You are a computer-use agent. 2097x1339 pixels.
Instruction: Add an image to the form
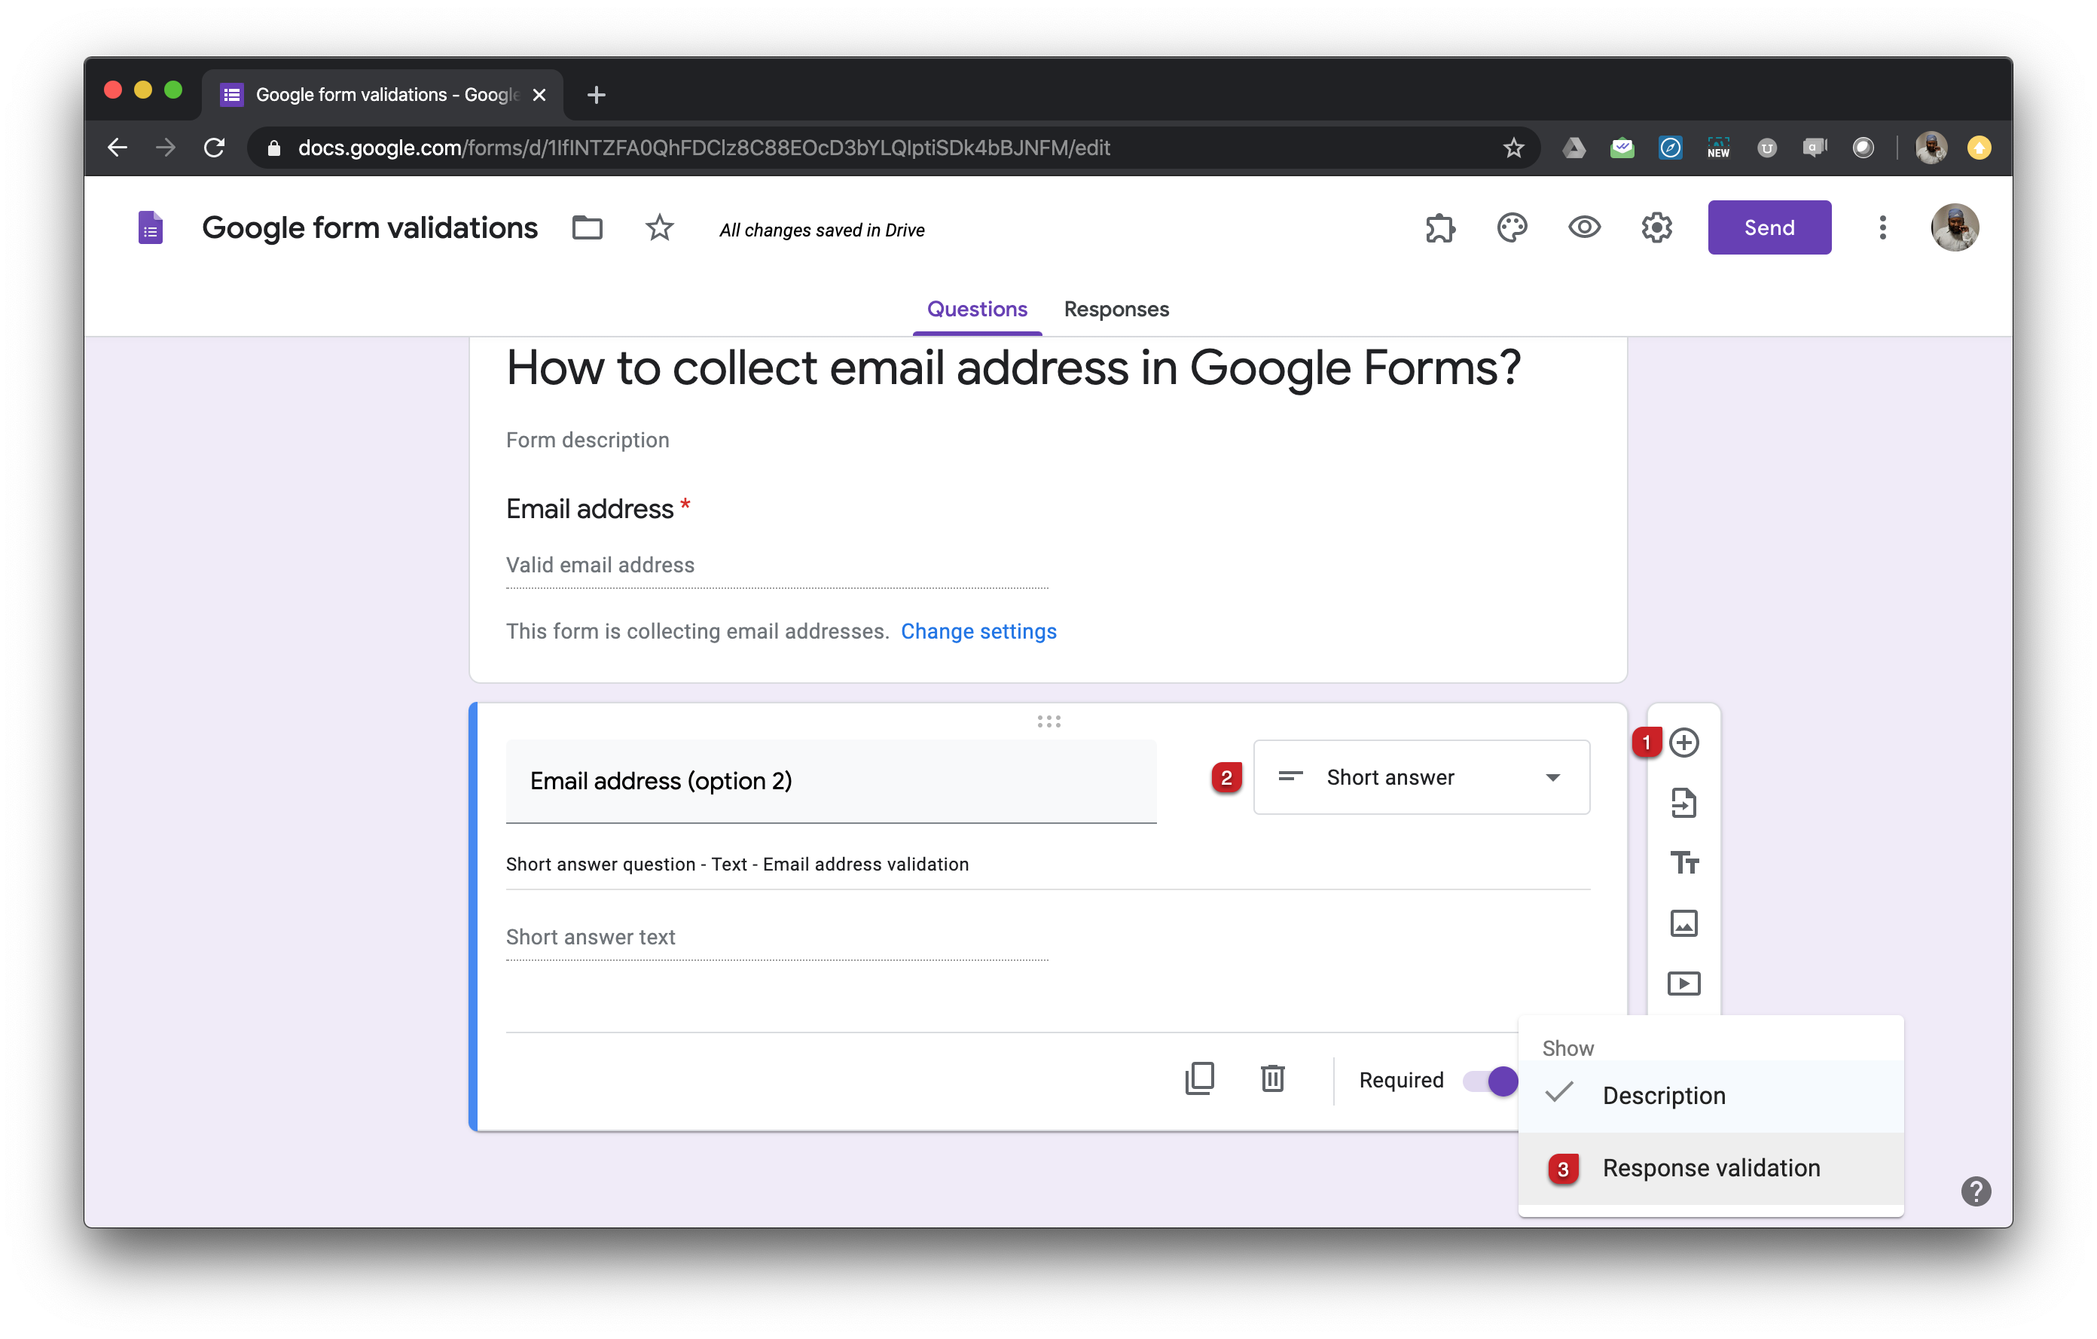pos(1684,923)
